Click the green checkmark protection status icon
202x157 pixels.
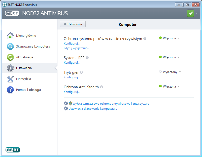190,13
